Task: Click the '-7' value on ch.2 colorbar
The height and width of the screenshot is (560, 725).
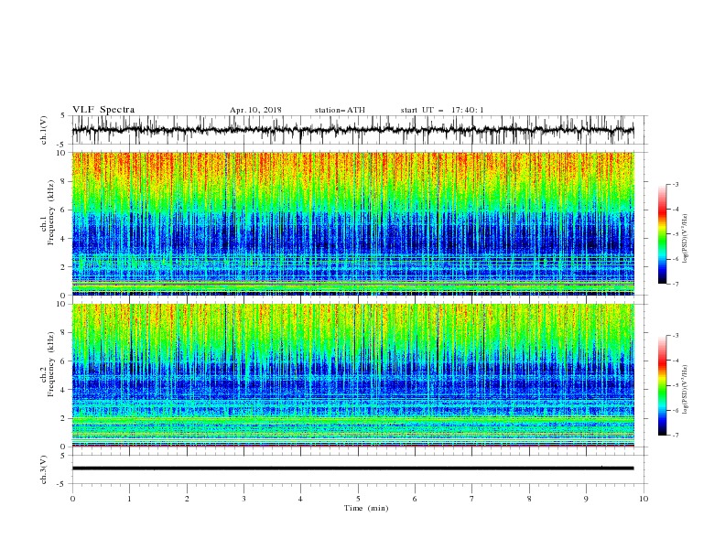Action: 675,436
